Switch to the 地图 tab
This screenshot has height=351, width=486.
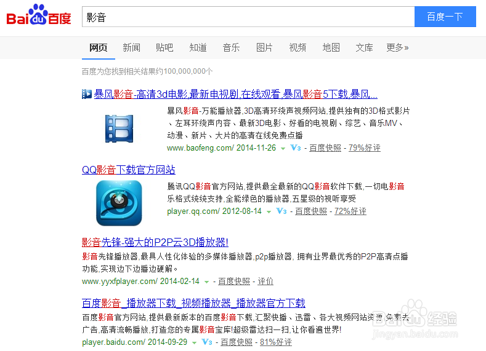click(x=331, y=47)
